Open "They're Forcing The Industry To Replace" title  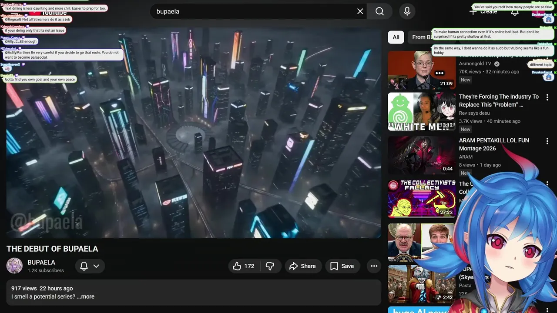point(499,100)
